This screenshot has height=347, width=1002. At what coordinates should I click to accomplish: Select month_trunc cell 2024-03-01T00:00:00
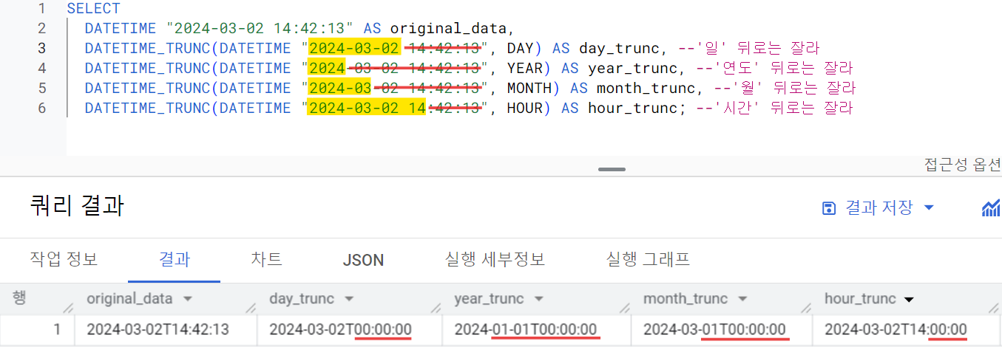point(722,329)
